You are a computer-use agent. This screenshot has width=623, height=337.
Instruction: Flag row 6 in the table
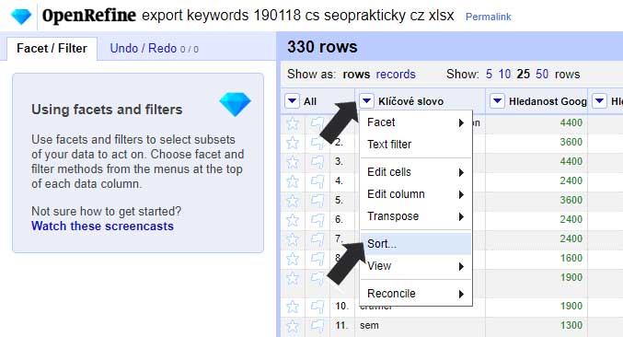point(317,220)
